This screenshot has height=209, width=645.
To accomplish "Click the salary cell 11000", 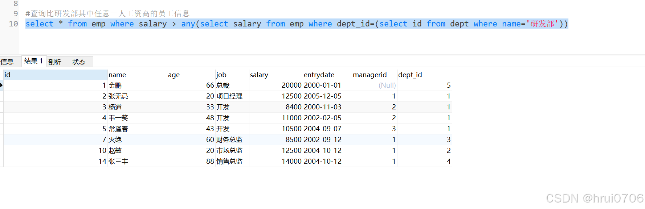I will [x=276, y=118].
